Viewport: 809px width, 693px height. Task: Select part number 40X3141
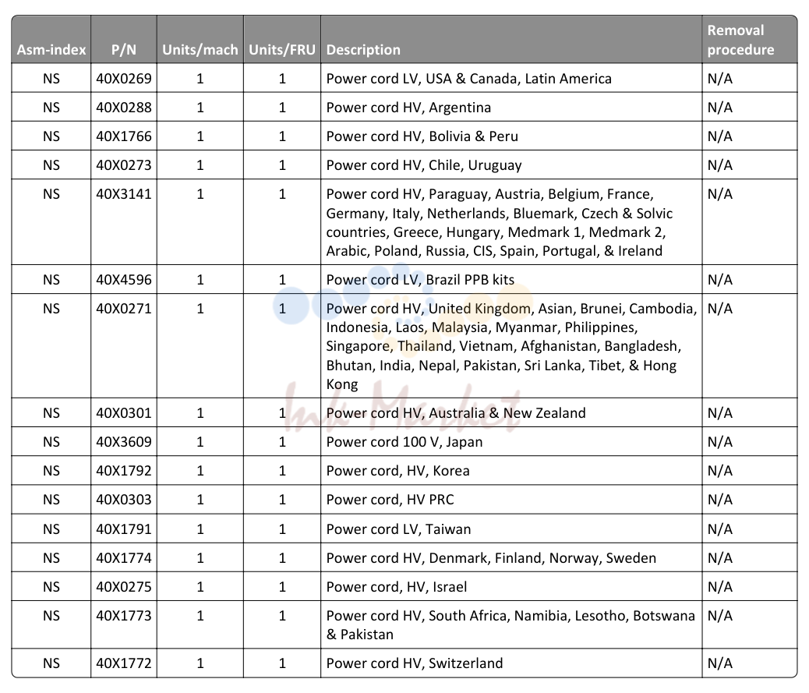[x=124, y=194]
